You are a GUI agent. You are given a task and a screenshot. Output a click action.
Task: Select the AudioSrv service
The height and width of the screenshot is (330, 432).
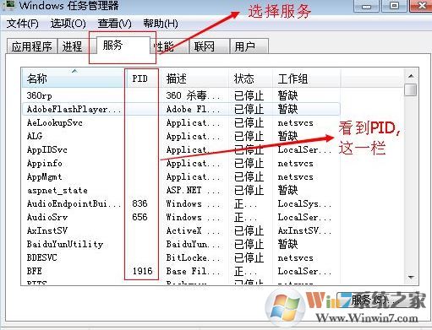tap(47, 217)
